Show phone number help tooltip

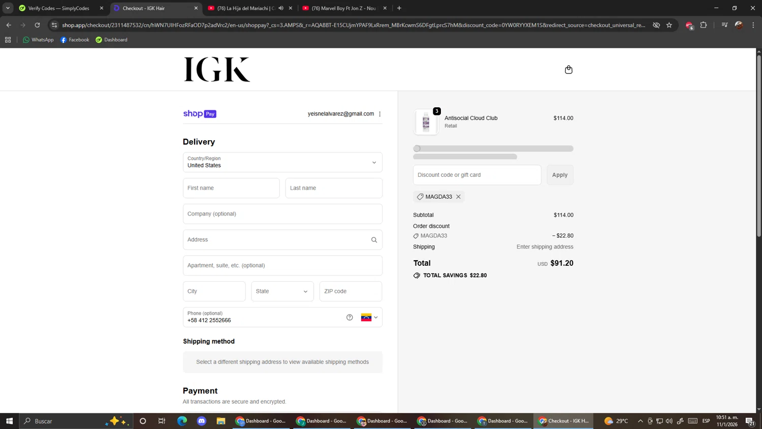click(350, 317)
